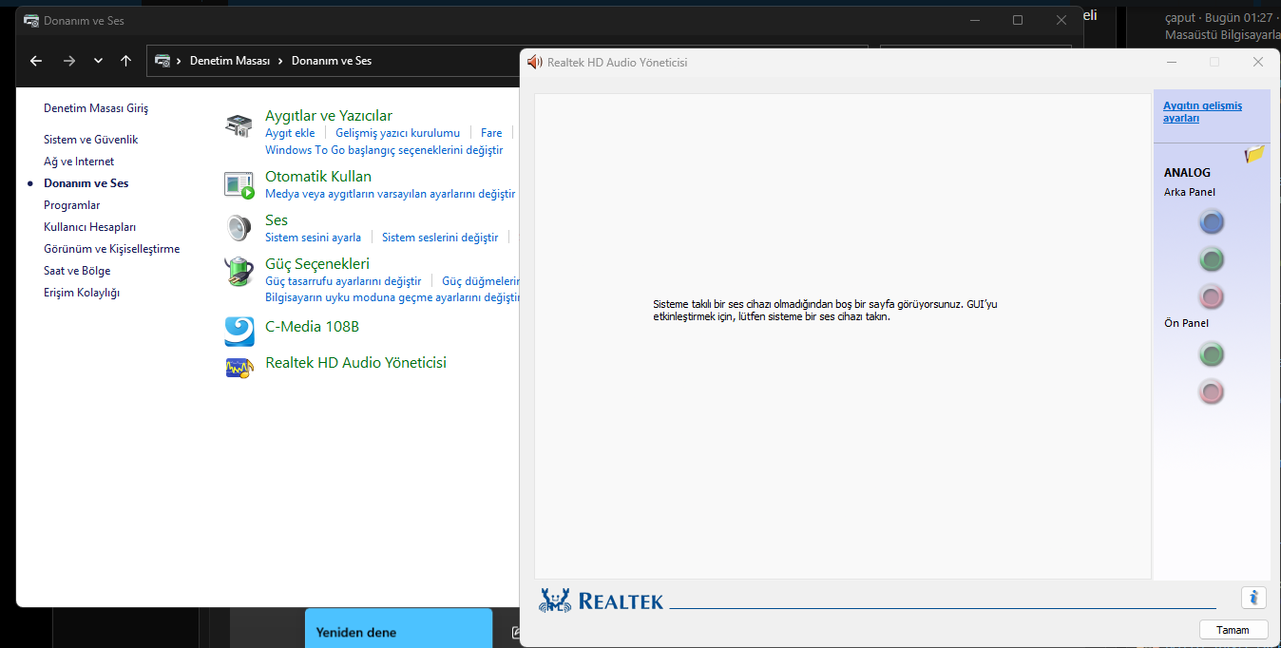Click the Otomatik Kullan icon
The height and width of the screenshot is (648, 1281).
(239, 184)
